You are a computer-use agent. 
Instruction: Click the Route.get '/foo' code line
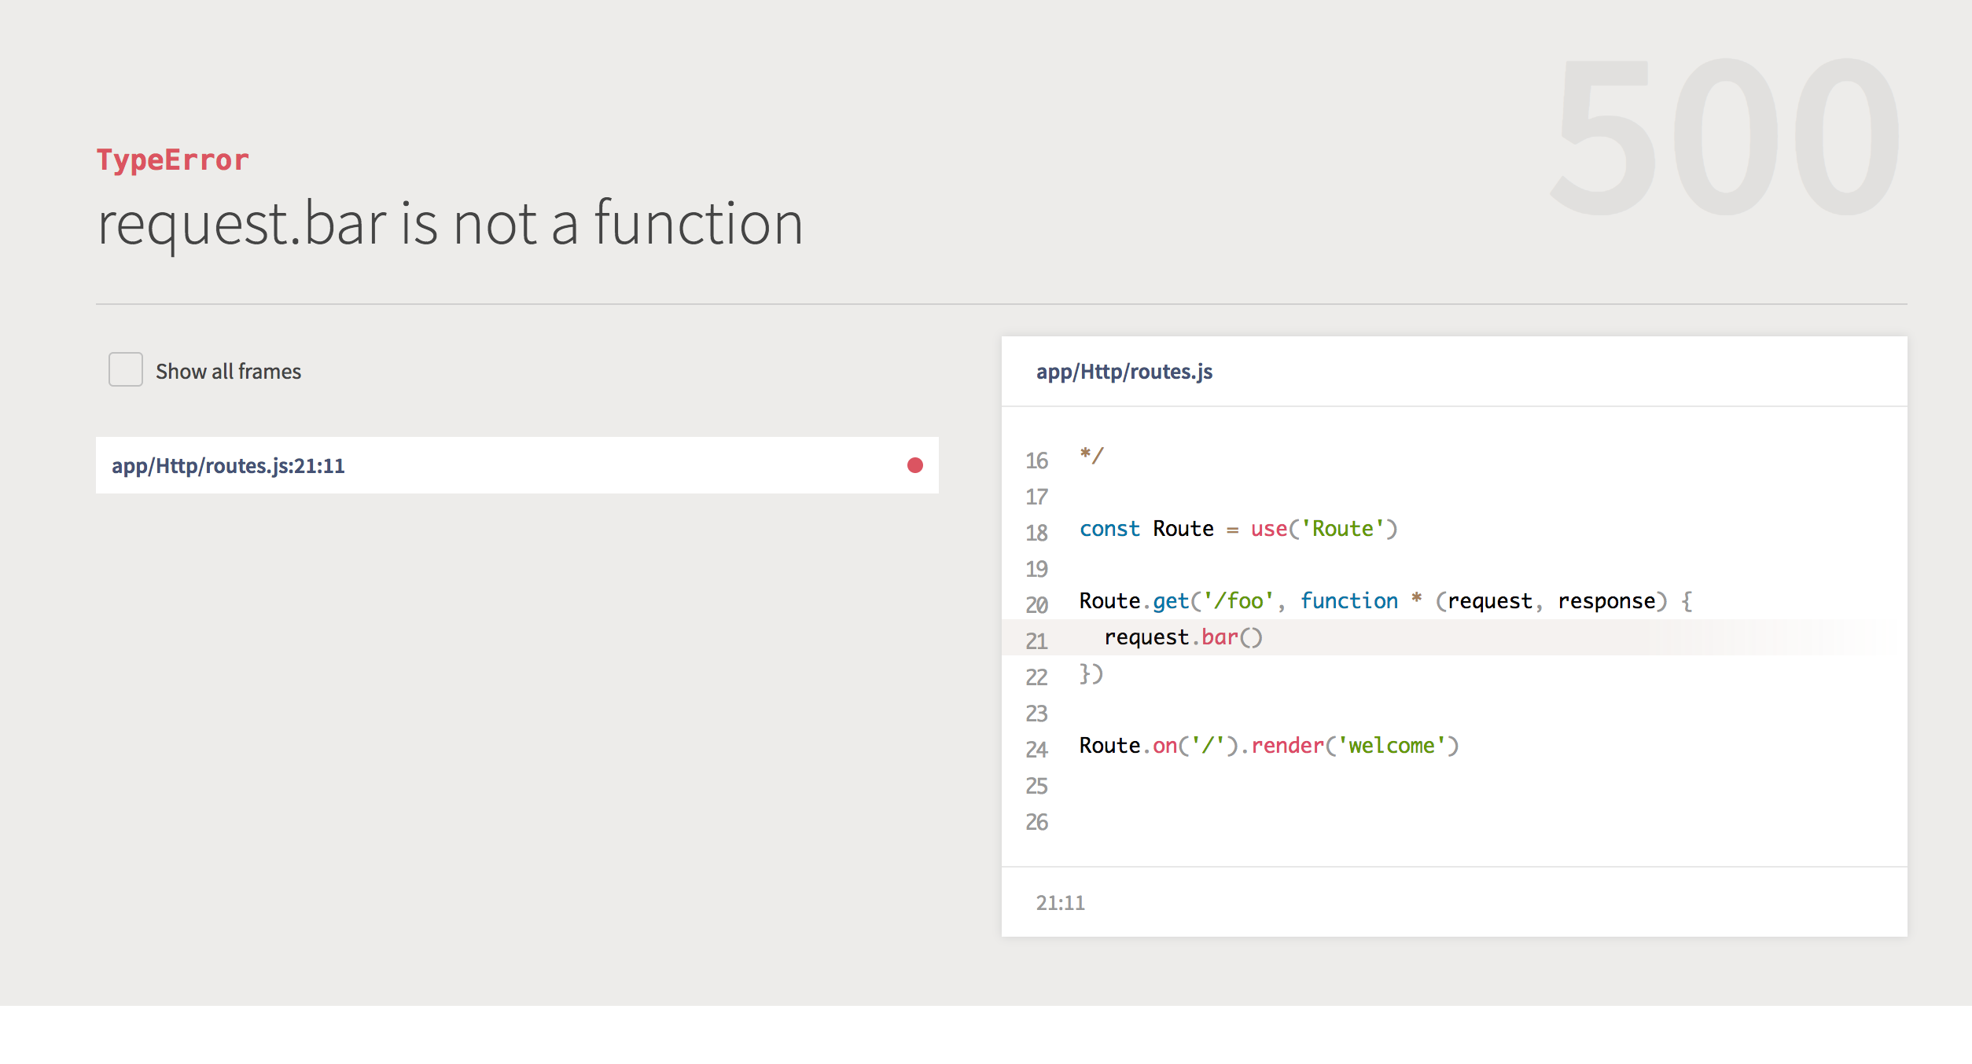click(x=1384, y=601)
